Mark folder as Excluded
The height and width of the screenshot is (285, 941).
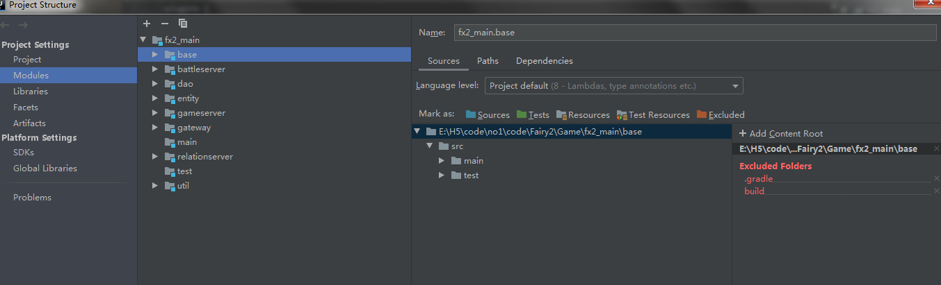pyautogui.click(x=721, y=115)
